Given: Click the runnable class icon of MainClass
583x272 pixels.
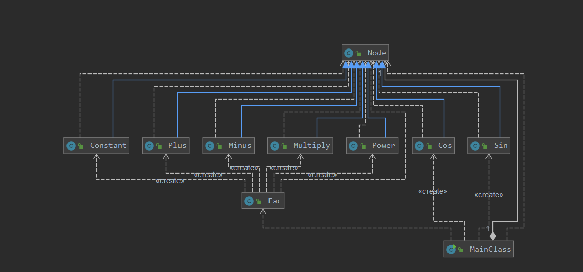Looking at the screenshot, I should click(x=452, y=250).
